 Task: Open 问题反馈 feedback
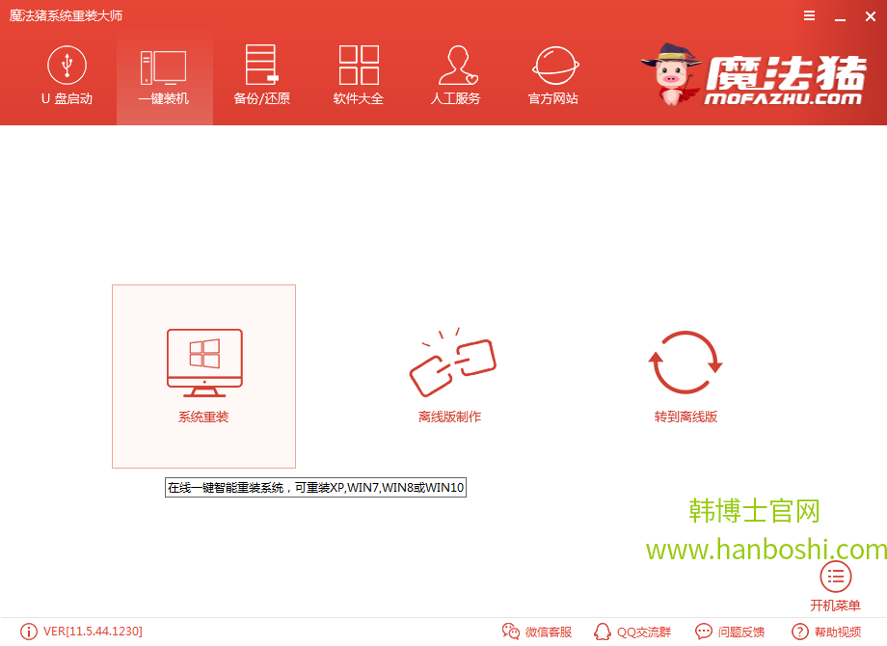click(x=730, y=632)
